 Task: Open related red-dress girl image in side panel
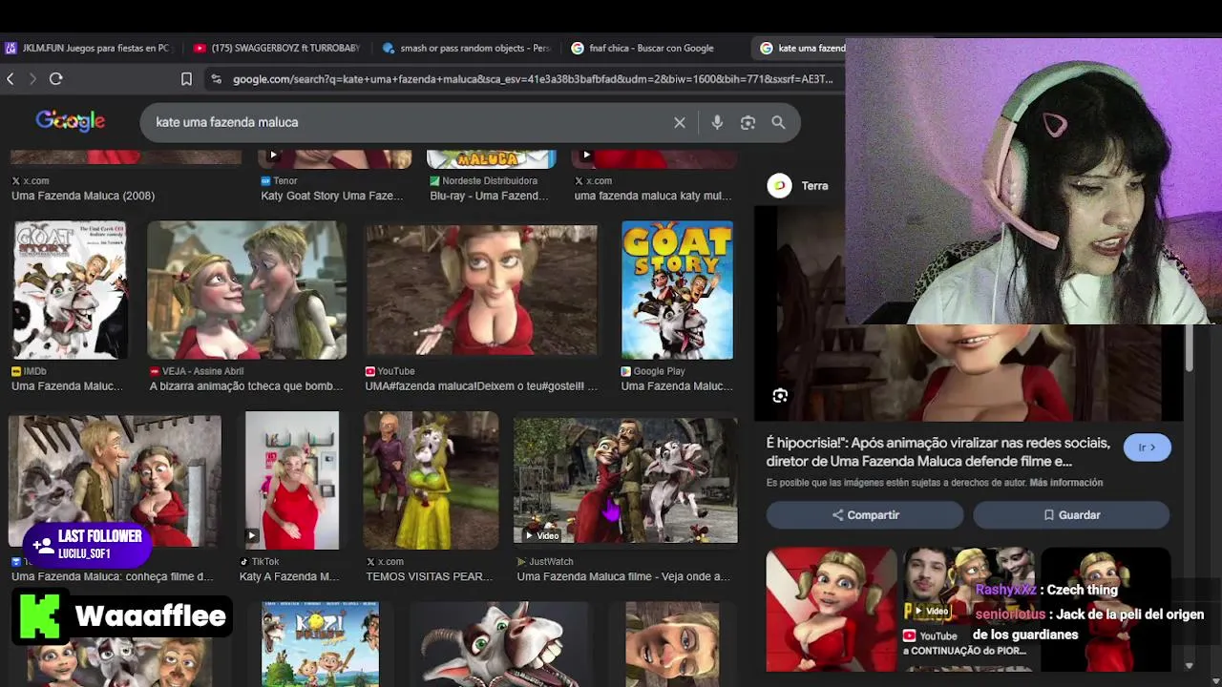tap(832, 609)
